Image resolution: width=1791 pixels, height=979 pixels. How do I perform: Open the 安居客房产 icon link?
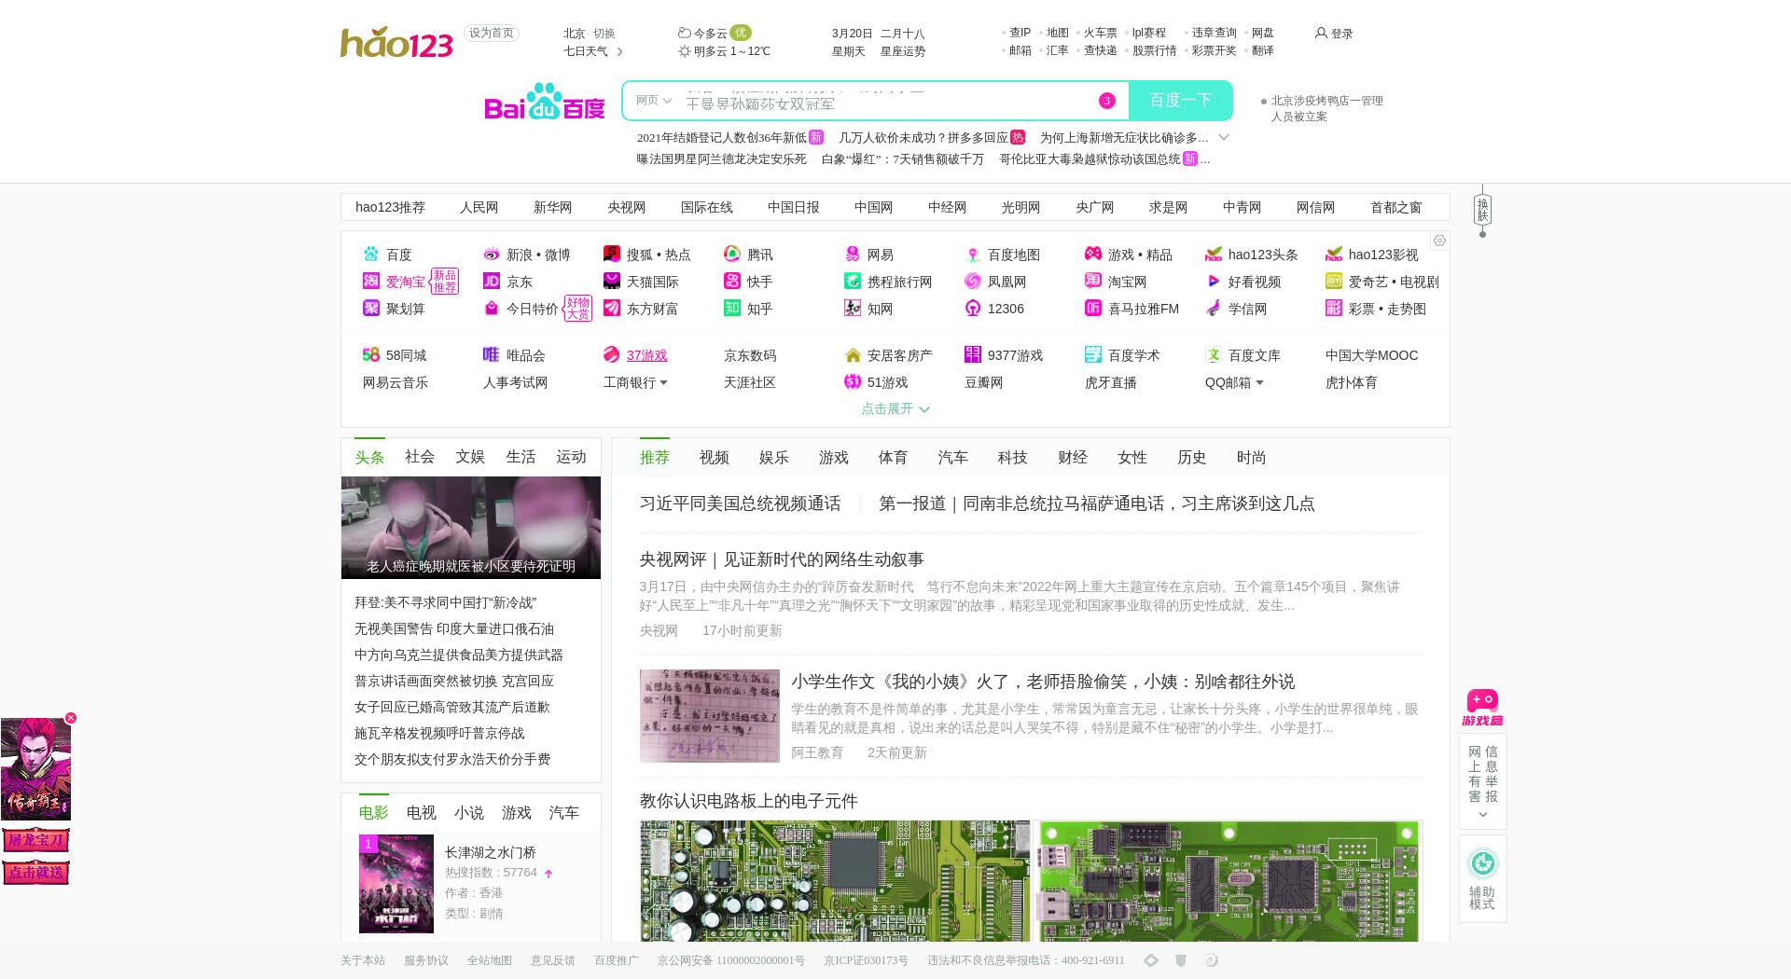[x=853, y=355]
